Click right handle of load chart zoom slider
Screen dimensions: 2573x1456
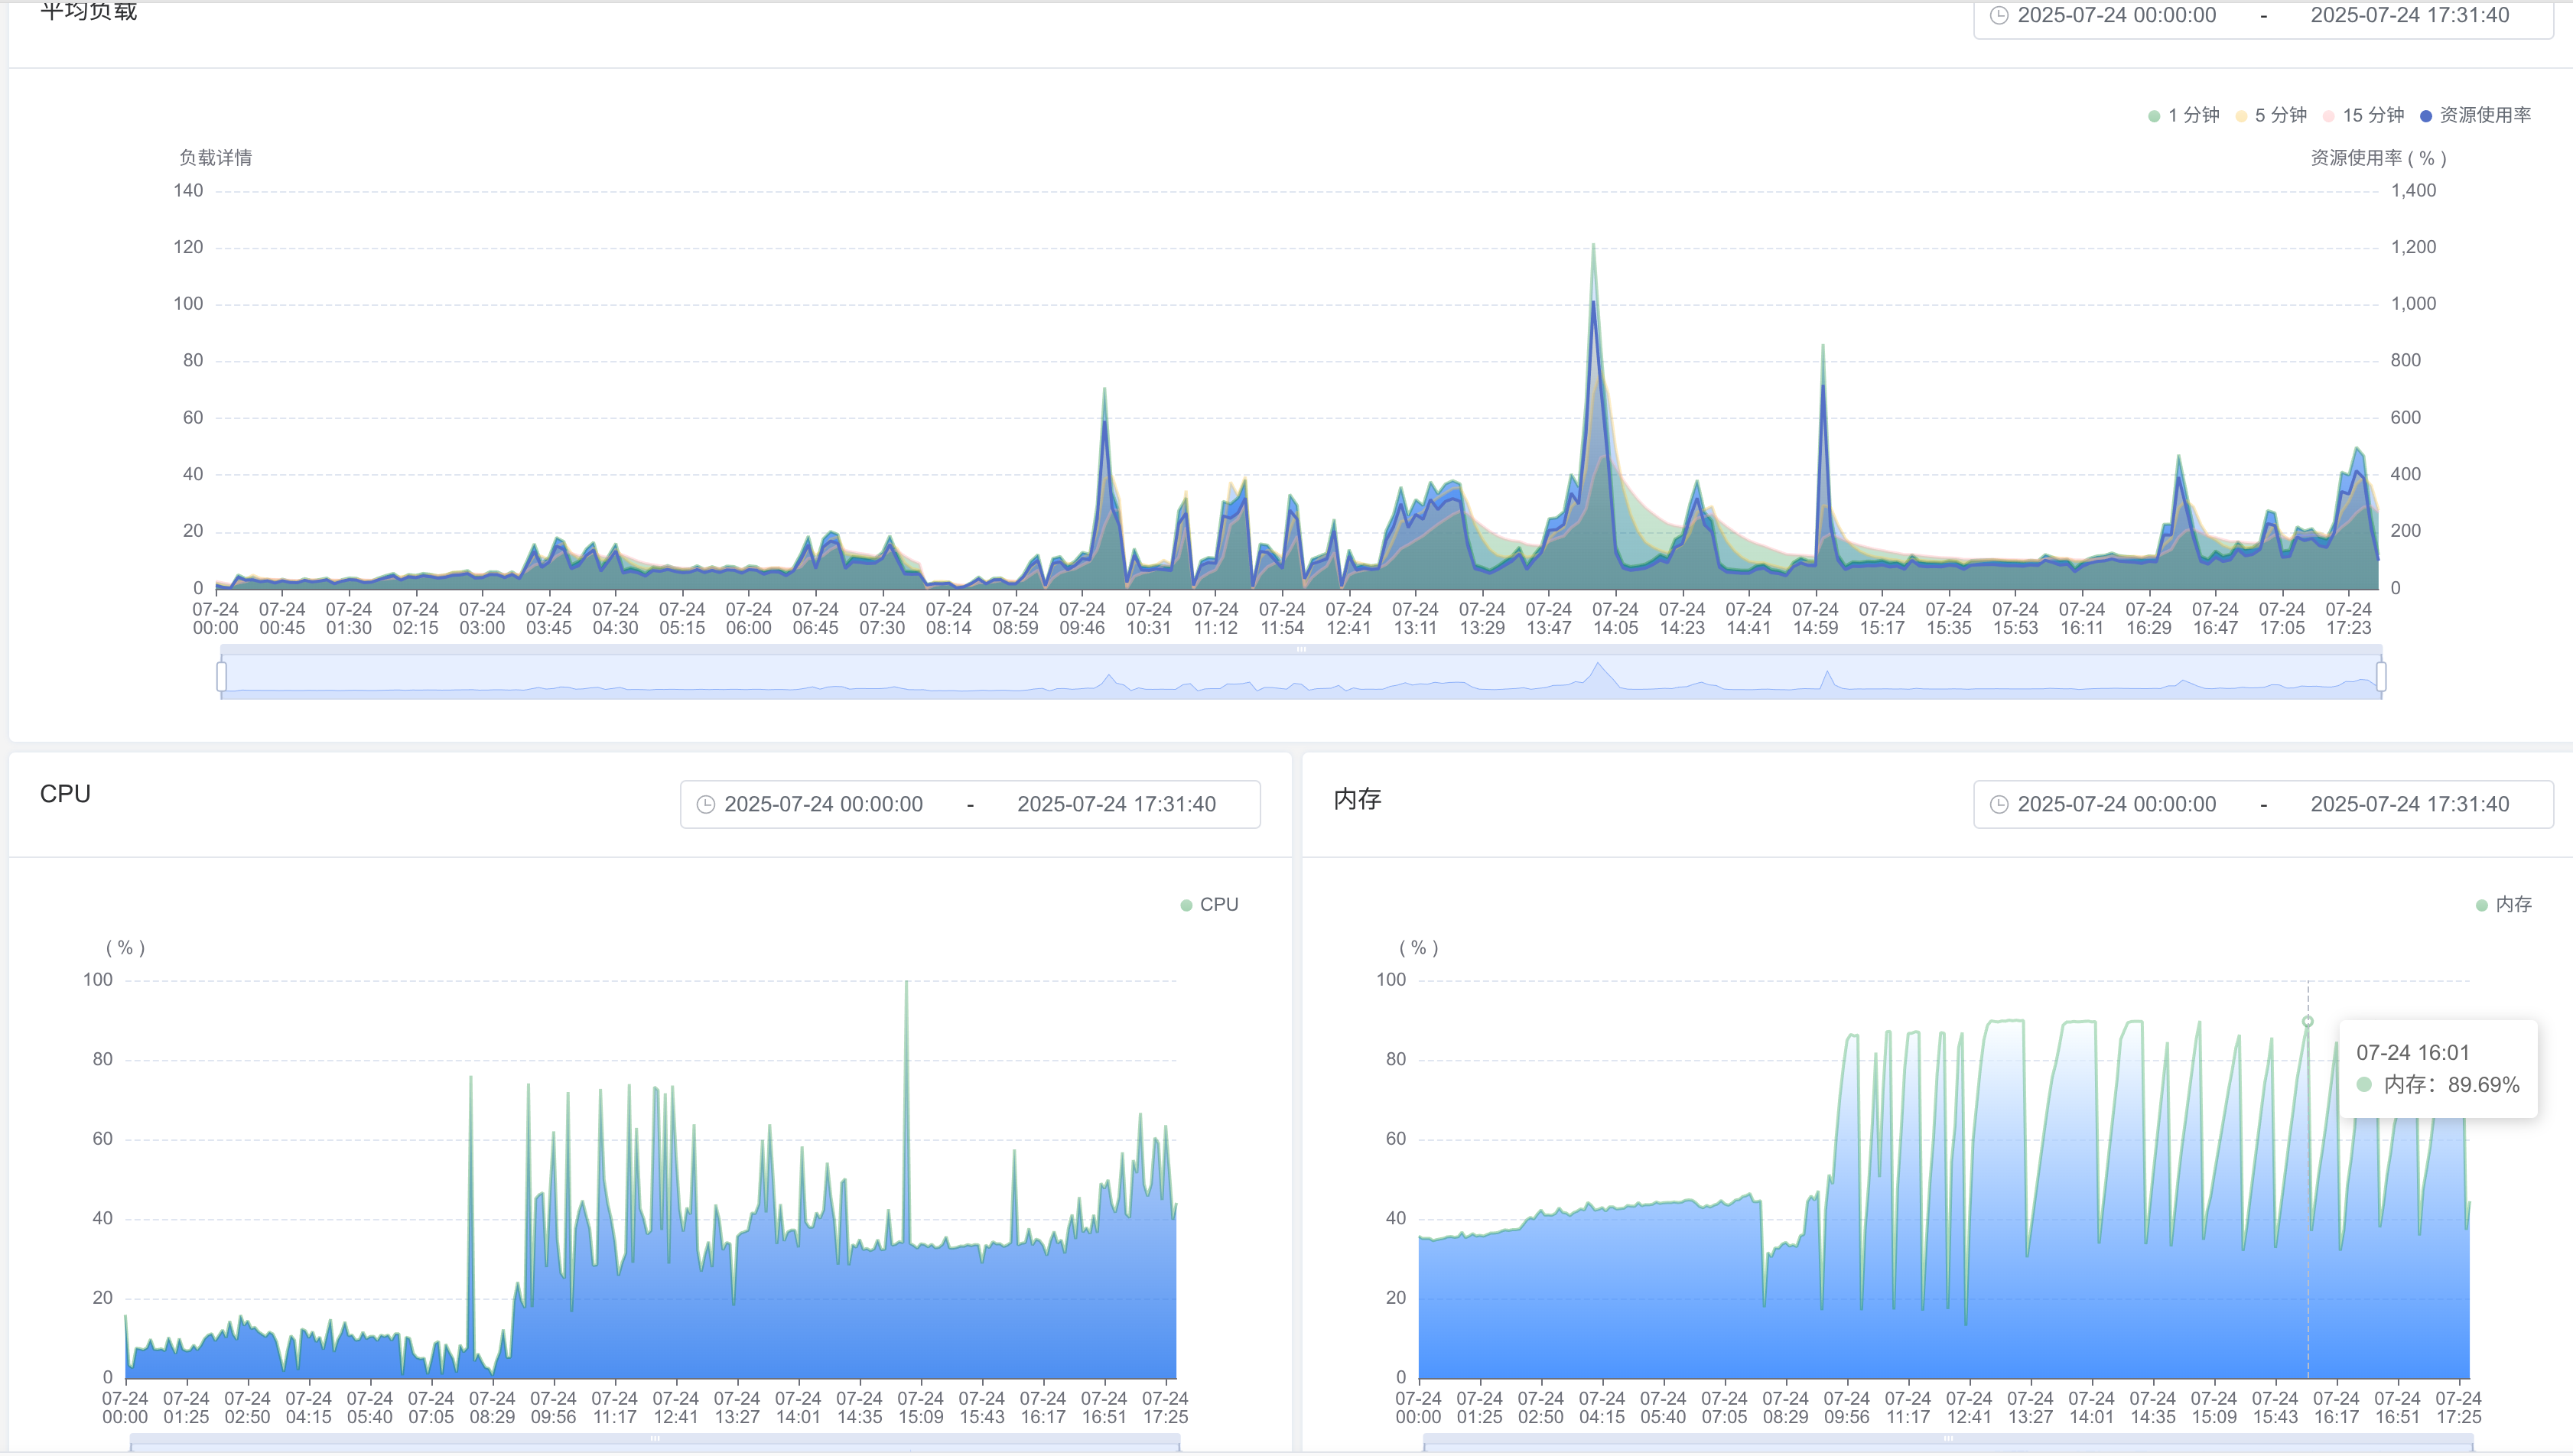pos(2381,677)
